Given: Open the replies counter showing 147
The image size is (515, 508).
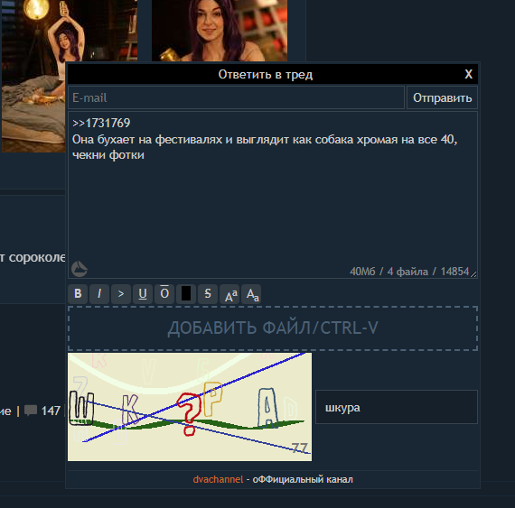Looking at the screenshot, I should pos(42,411).
